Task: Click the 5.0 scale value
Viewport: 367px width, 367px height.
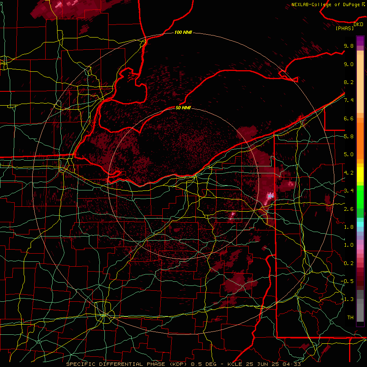Action: tap(349, 155)
